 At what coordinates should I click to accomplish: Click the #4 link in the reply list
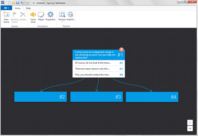[x=121, y=75]
